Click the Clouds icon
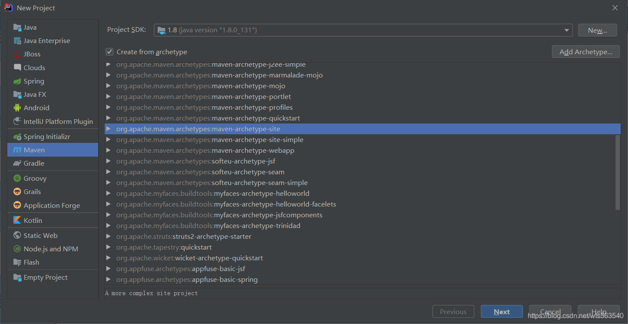628x324 pixels. (17, 68)
